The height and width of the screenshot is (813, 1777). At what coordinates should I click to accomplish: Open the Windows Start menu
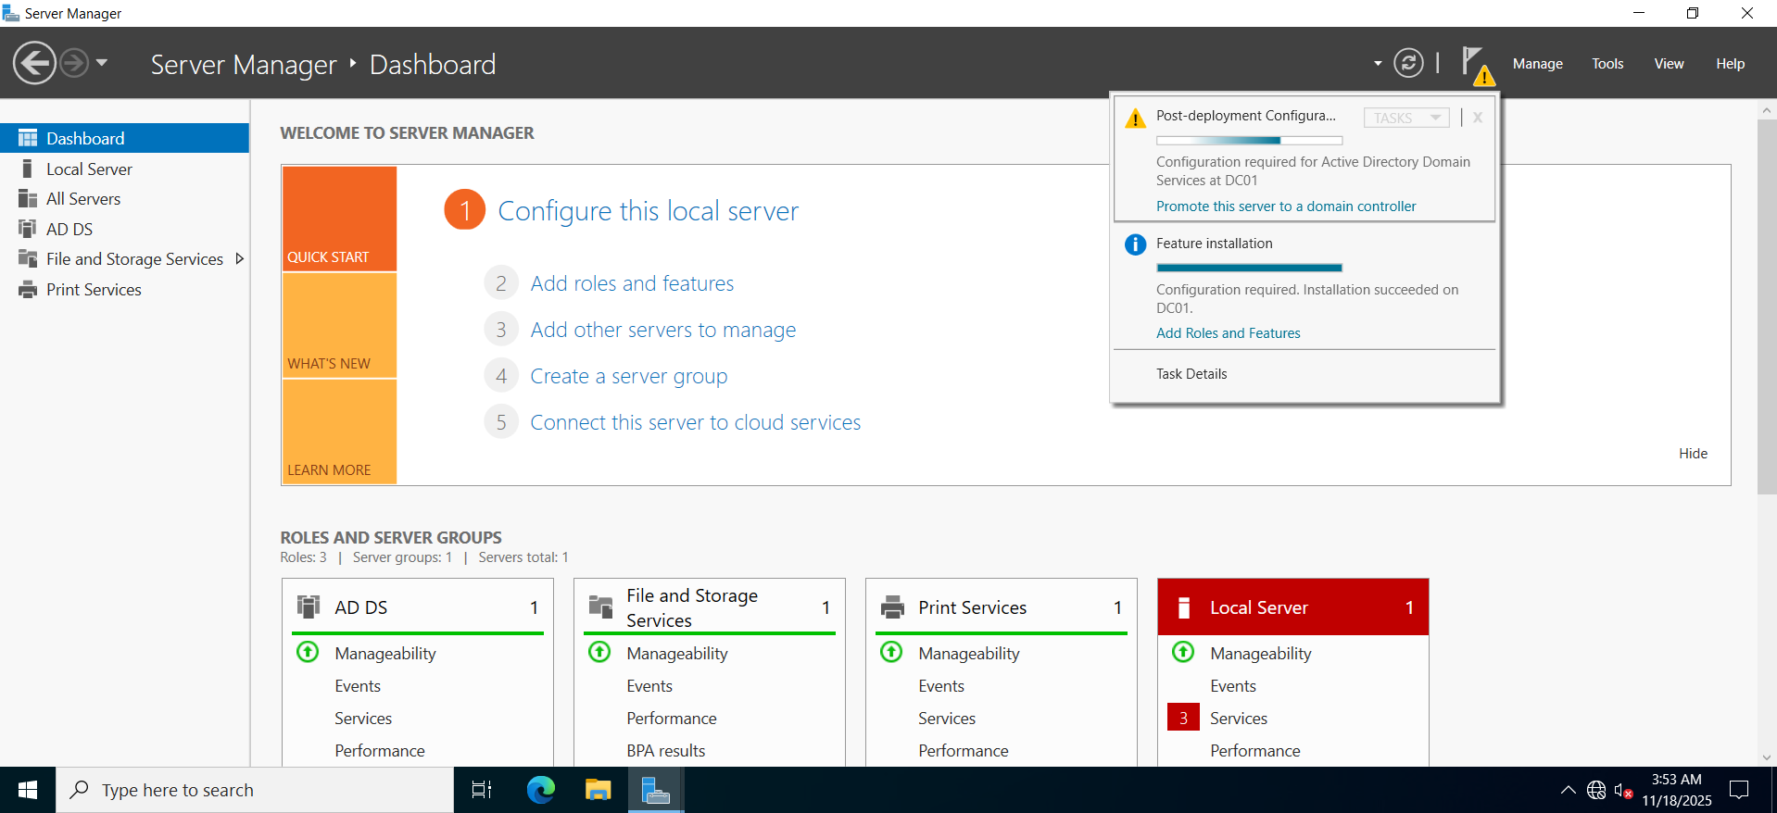(28, 790)
